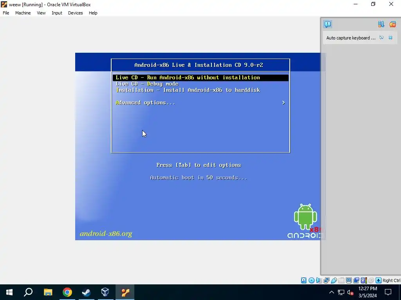
Task: Open the Auto capture keyboard notification text
Action: click(350, 38)
